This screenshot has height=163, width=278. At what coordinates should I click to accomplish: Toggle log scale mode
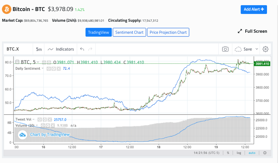point(239,153)
